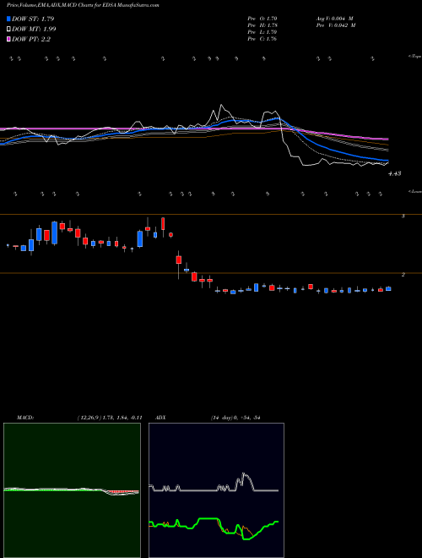Open the green MACD indicator chart panel

tap(72, 490)
